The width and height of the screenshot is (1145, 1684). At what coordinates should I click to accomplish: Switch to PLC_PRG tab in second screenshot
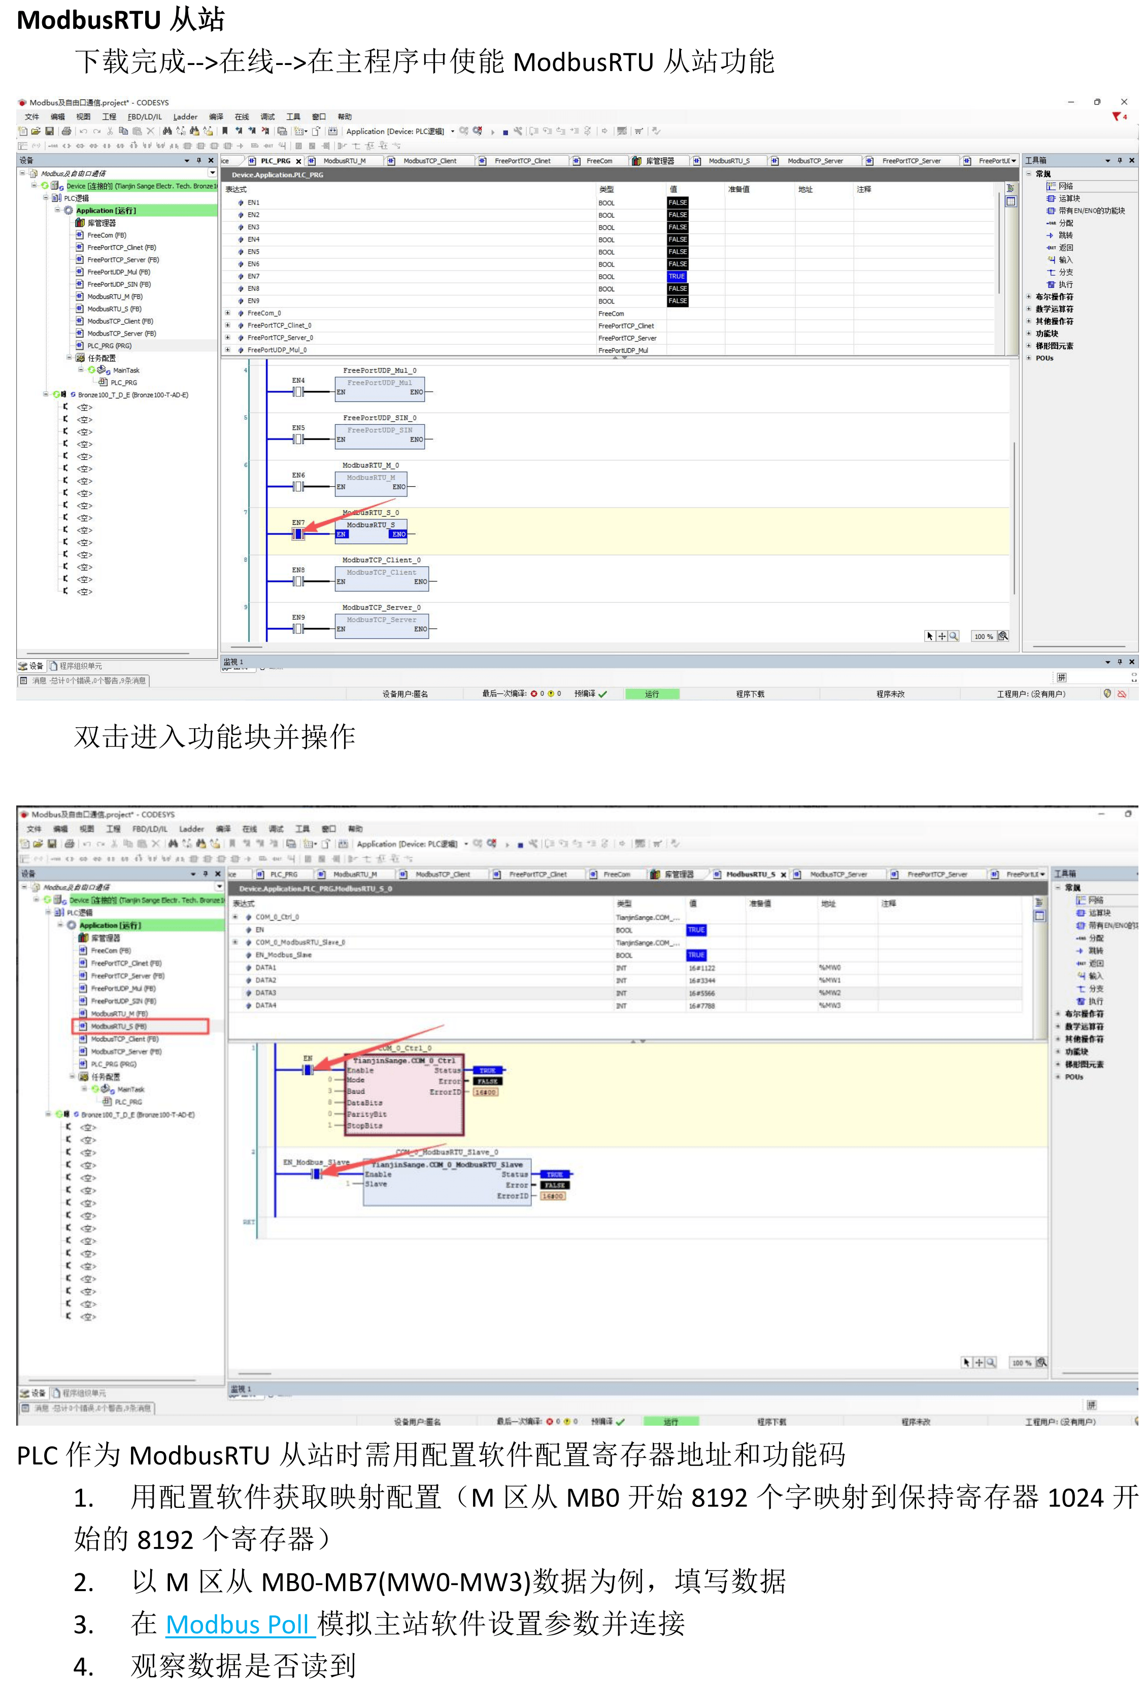283,874
